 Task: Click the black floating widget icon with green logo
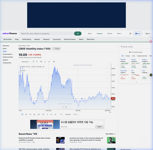151,75
